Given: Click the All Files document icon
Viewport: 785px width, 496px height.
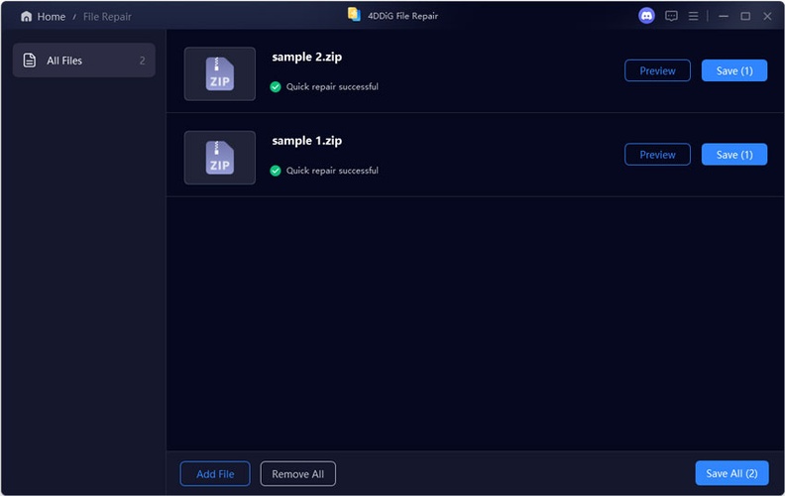Looking at the screenshot, I should 30,61.
